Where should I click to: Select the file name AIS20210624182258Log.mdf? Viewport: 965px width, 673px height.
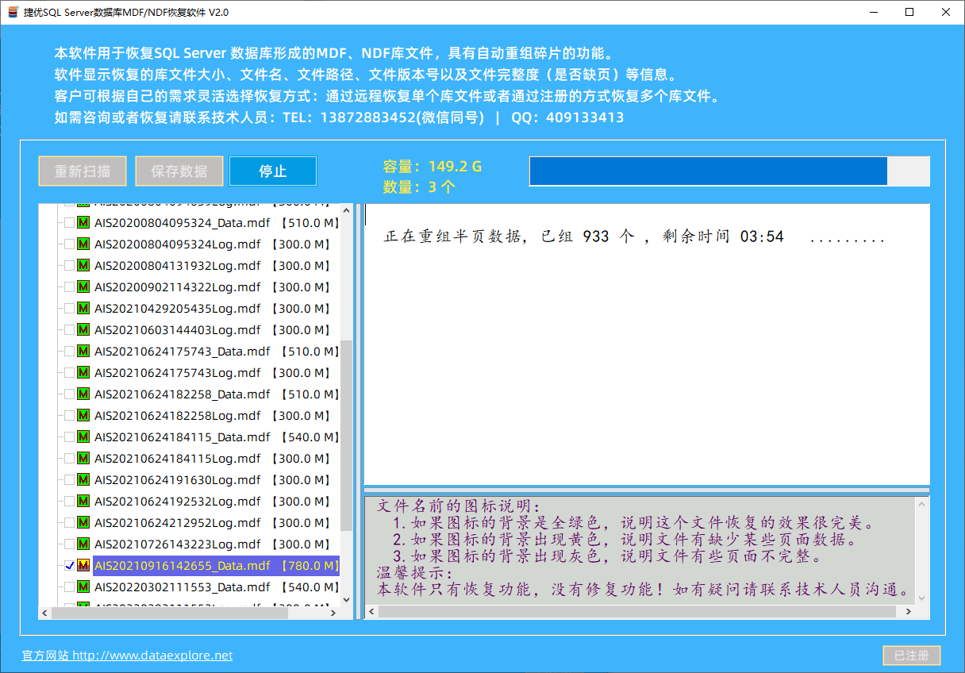[x=178, y=416]
